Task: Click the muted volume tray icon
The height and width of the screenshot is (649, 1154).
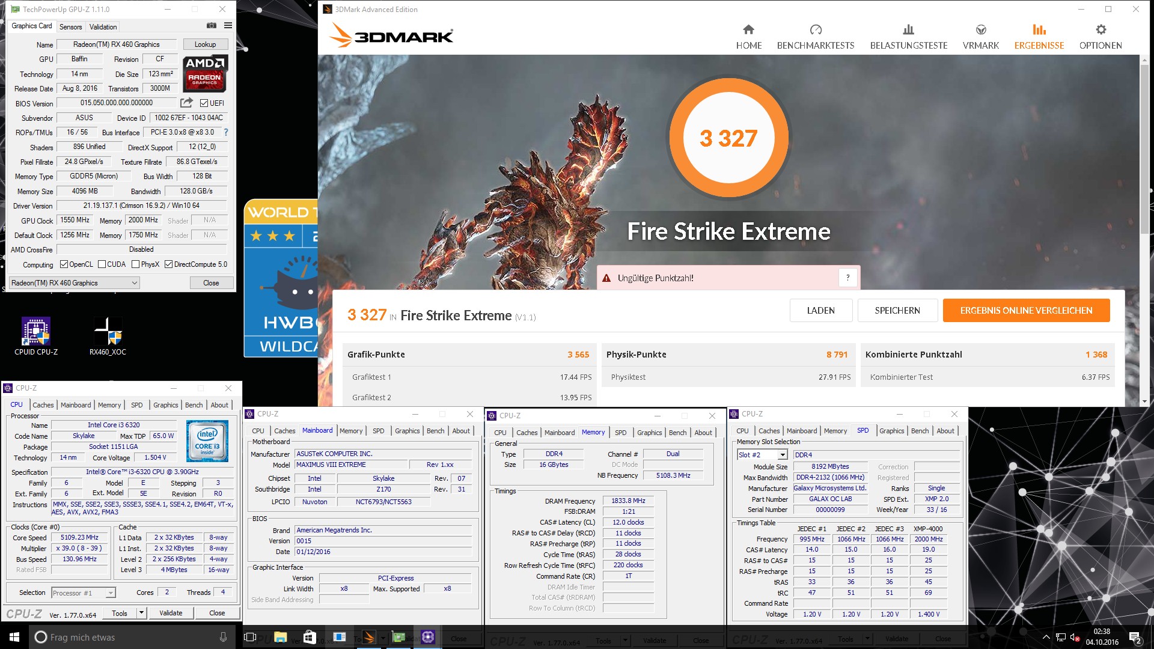Action: click(1075, 637)
